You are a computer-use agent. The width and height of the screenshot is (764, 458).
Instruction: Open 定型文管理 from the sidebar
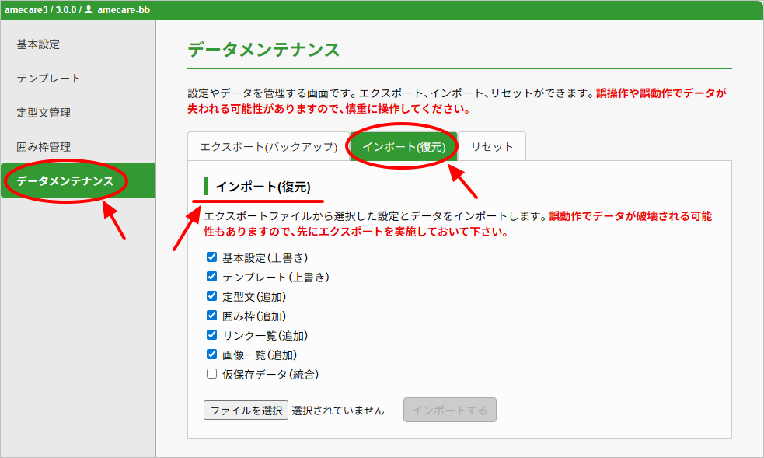(x=44, y=113)
